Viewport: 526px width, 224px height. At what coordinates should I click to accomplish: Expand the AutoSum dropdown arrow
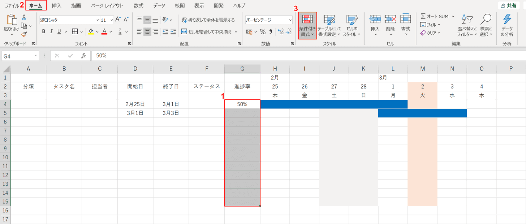[x=453, y=16]
